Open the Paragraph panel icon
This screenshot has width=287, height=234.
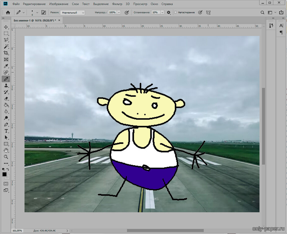pyautogui.click(x=281, y=33)
